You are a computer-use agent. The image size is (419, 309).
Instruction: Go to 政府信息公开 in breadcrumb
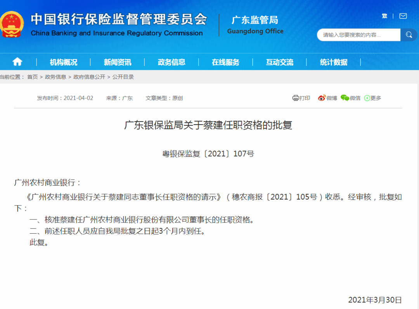[x=89, y=77]
